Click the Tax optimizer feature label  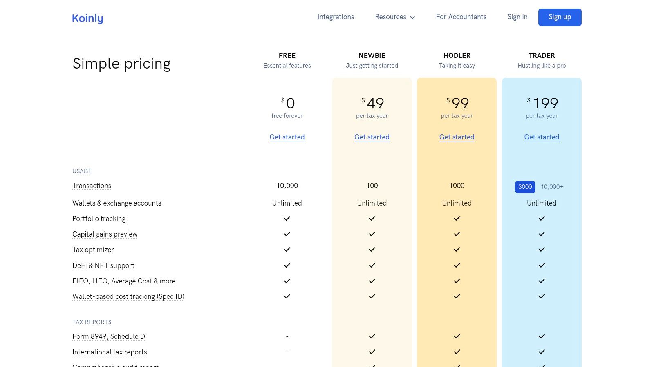93,250
